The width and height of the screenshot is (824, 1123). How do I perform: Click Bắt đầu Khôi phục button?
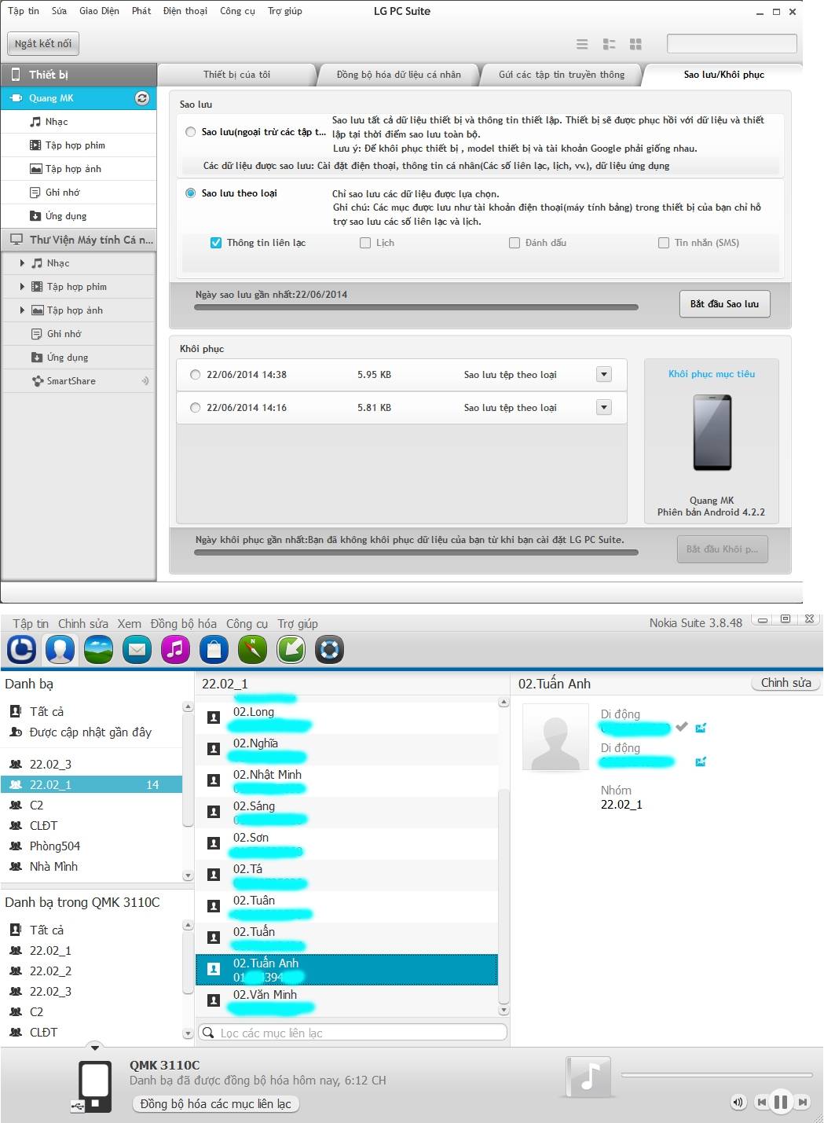click(x=722, y=549)
